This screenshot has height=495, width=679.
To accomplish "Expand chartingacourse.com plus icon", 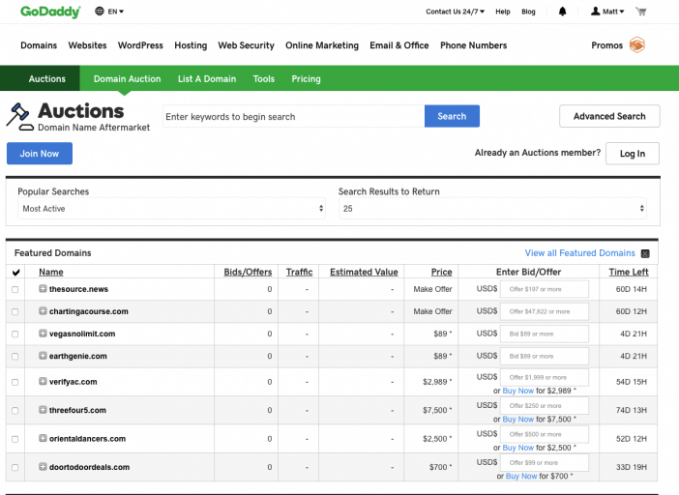I will click(43, 311).
